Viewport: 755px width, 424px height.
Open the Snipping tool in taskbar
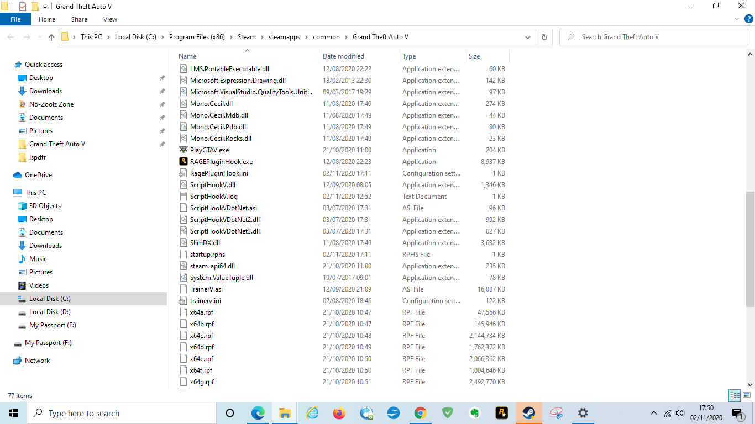555,413
